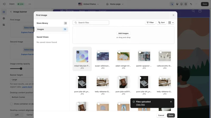Image resolution: width=211 pixels, height=118 pixels.
Task: Click the Store library heading
Action: [42, 23]
